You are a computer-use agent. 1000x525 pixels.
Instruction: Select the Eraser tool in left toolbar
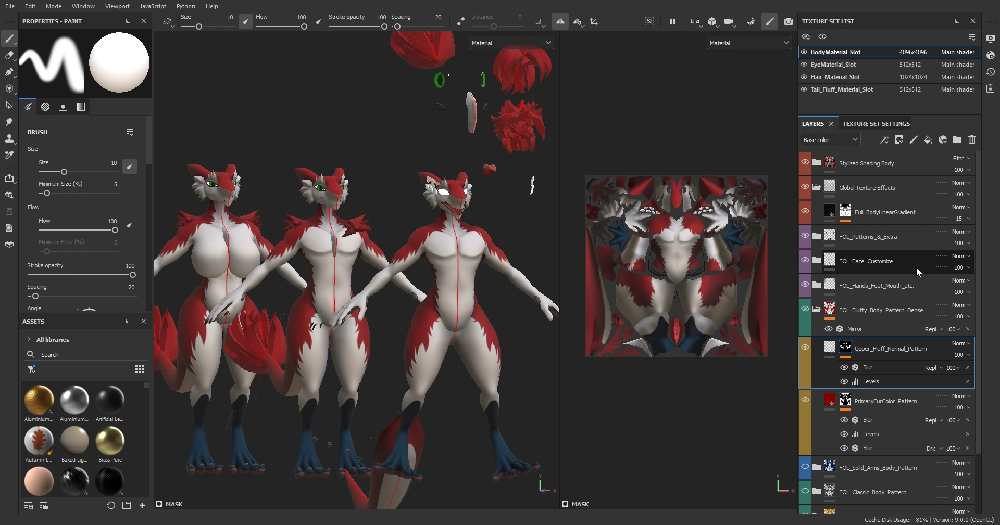point(9,55)
